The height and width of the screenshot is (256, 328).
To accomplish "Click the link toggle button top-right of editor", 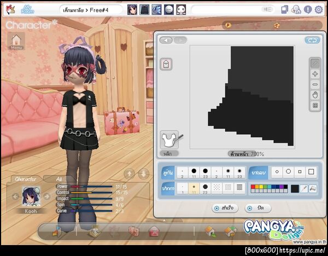I will [x=312, y=40].
